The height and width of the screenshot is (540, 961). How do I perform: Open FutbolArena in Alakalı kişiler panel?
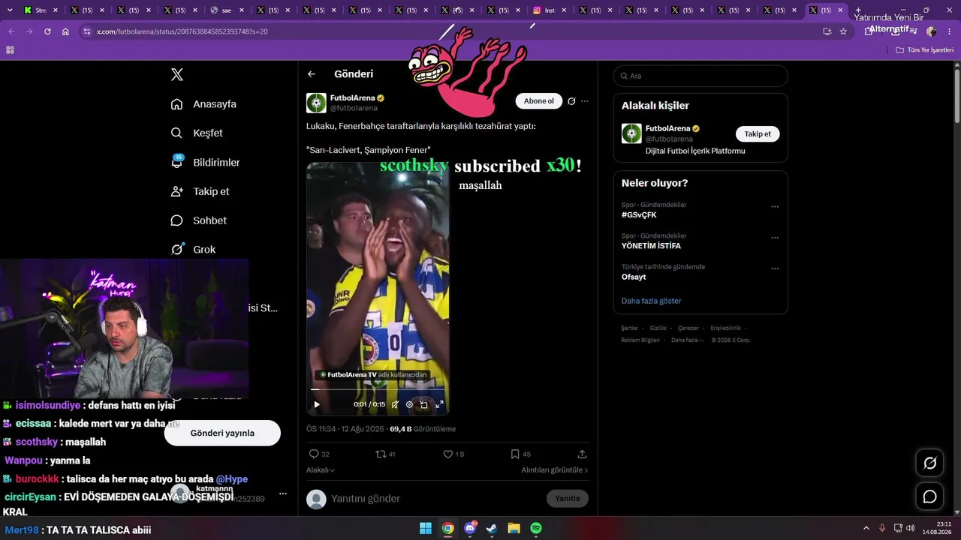(x=669, y=128)
